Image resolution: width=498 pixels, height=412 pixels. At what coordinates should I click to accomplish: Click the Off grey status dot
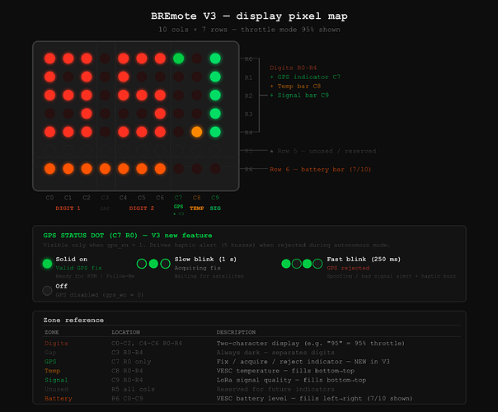tap(47, 290)
